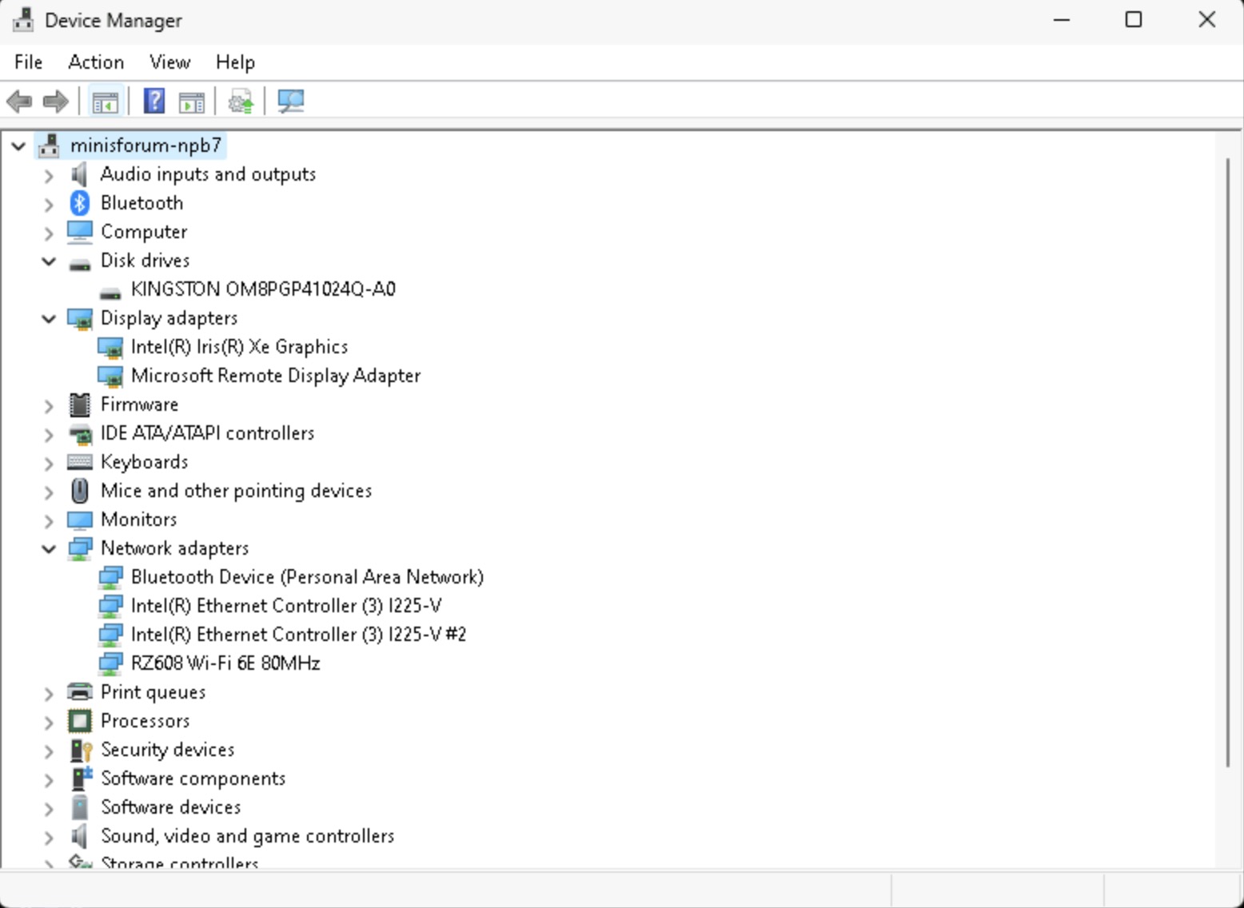Select the Network adapters category icon
Screen dimensions: 1244x908
(79, 548)
